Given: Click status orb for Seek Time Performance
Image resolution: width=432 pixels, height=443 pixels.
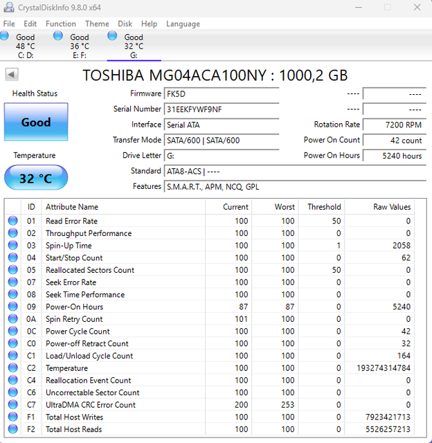Looking at the screenshot, I should [12, 294].
